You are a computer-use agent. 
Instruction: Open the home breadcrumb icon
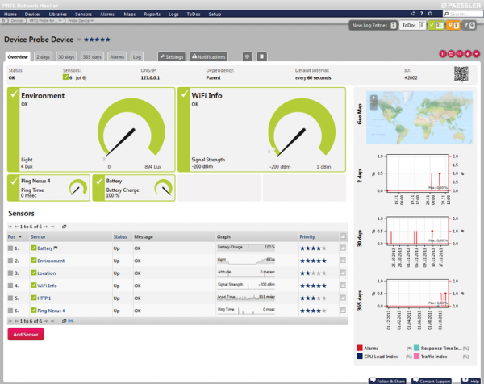pyautogui.click(x=3, y=21)
